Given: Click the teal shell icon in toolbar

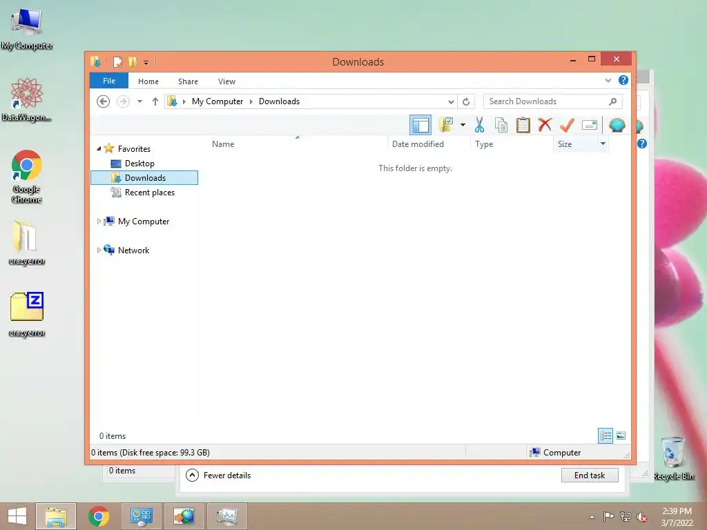Looking at the screenshot, I should coord(617,125).
